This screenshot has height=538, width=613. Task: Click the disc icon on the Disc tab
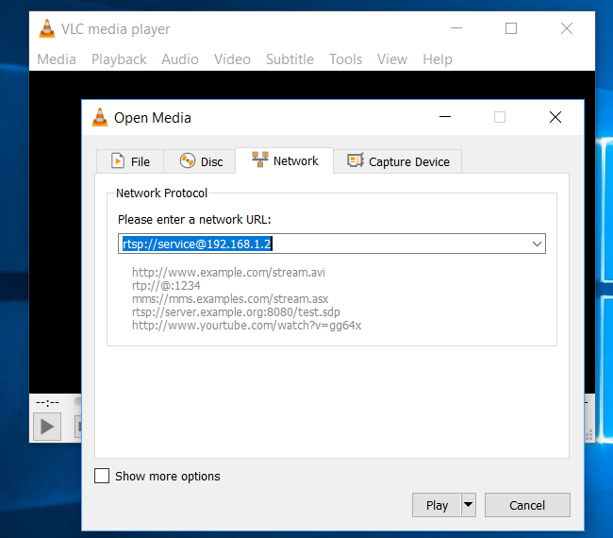coord(187,161)
